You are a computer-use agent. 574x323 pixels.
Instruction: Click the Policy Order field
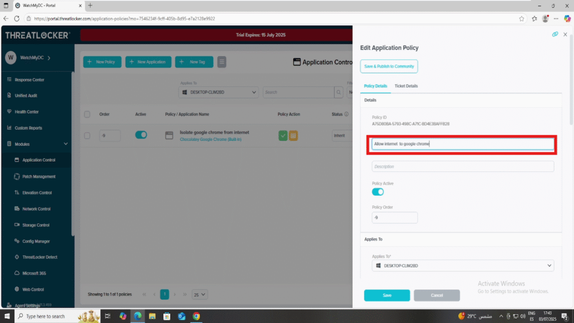(x=395, y=218)
